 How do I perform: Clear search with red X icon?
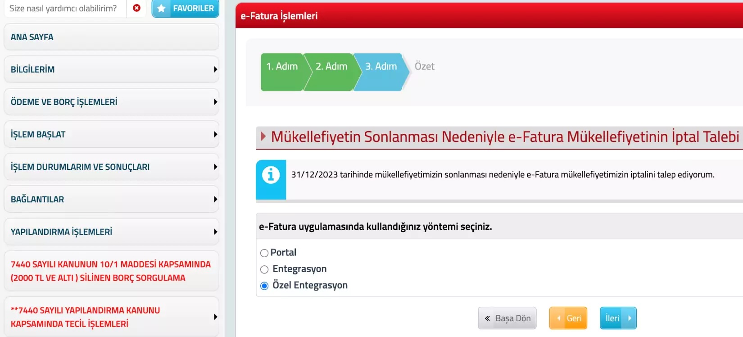(x=136, y=8)
